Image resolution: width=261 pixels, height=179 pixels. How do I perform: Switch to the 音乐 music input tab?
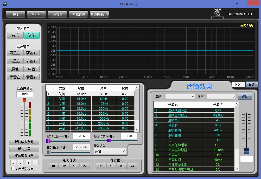(x=15, y=35)
